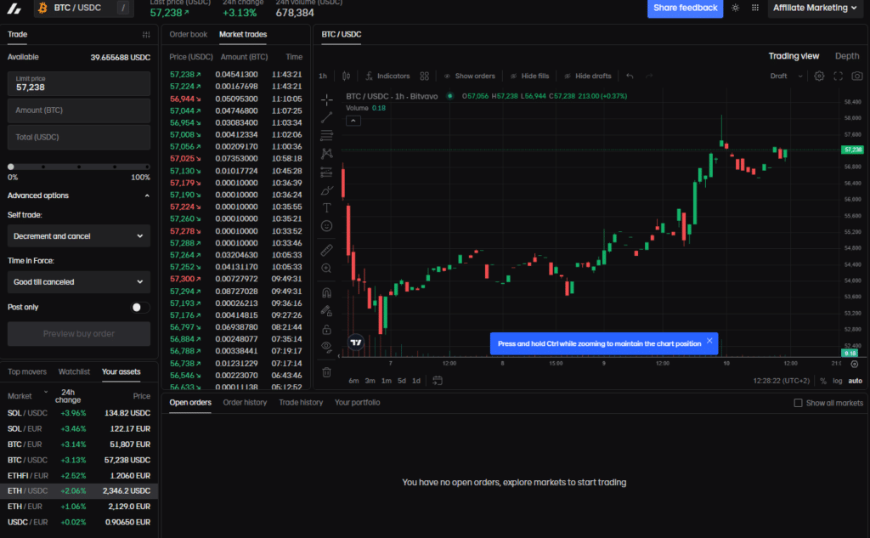Collapse the chart legend arrow
The image size is (870, 538).
pyautogui.click(x=353, y=121)
